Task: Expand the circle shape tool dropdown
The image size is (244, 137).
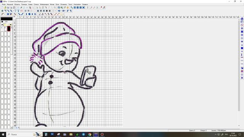Action: 64,14
